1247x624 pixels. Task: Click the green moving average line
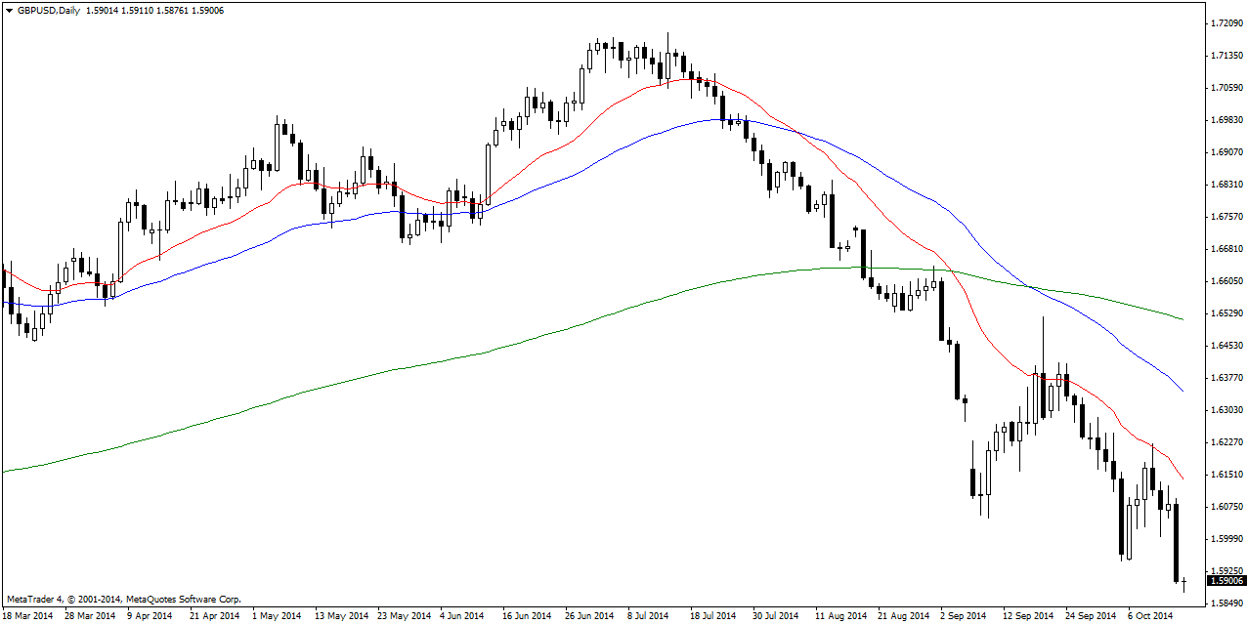tap(391, 370)
